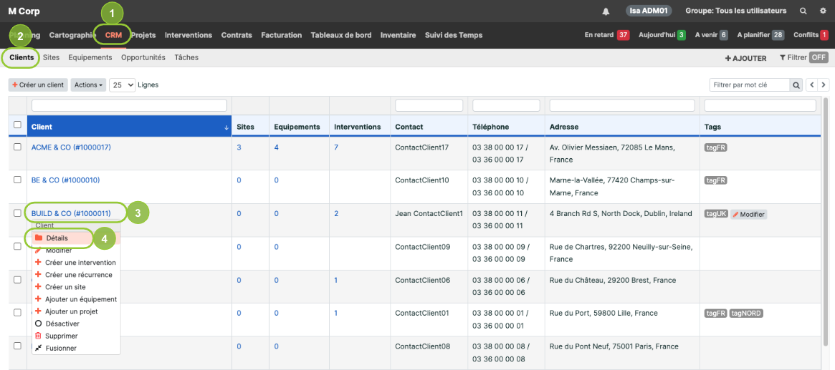Go to next page arrow
The height and width of the screenshot is (370, 835).
824,84
